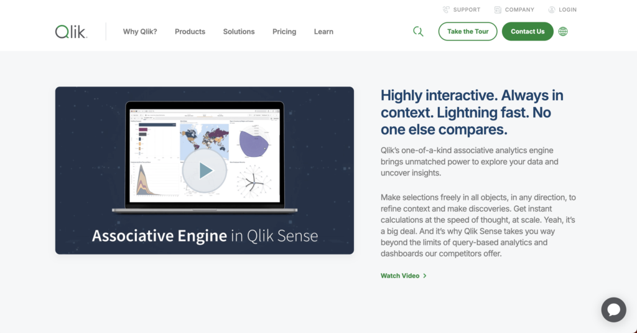This screenshot has width=637, height=333.
Task: Click the Associative Engine in Qlik Sense caption
Action: click(x=205, y=237)
